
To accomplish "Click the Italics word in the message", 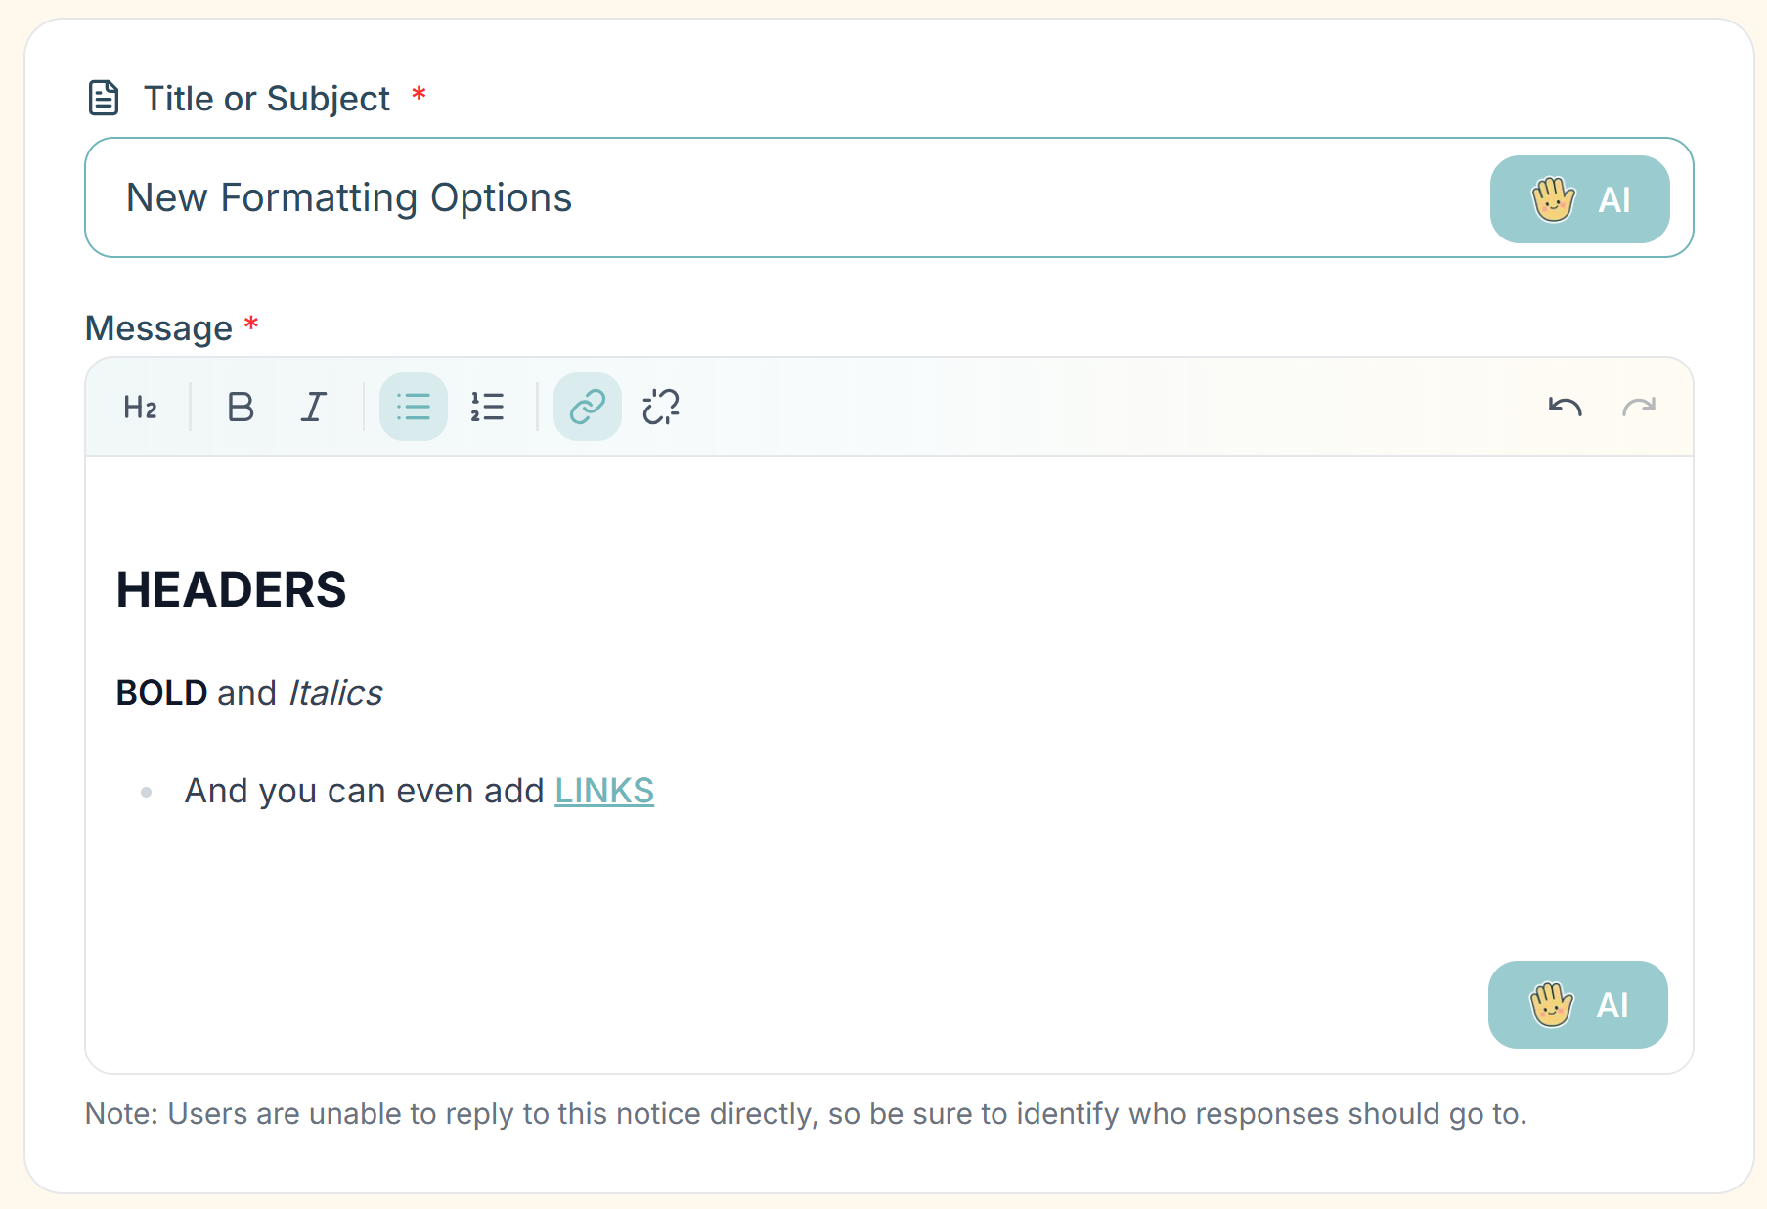I will pyautogui.click(x=335, y=693).
